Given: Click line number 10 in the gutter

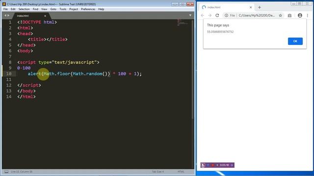Looking at the screenshot, I should click(9, 74).
